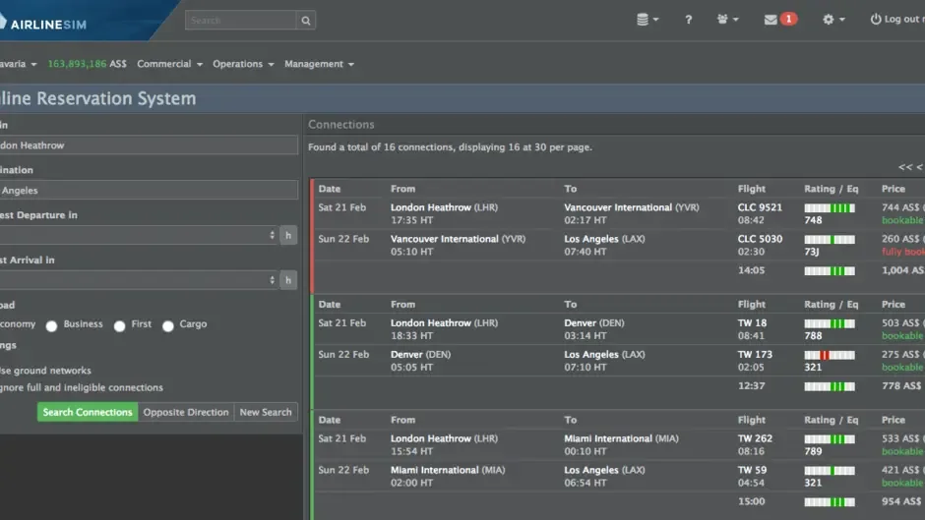
Task: Select the Cargo load radio button
Action: click(x=168, y=326)
